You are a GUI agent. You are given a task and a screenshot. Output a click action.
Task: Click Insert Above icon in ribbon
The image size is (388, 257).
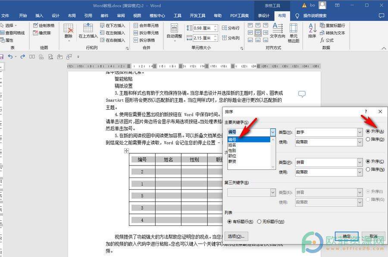[88, 31]
